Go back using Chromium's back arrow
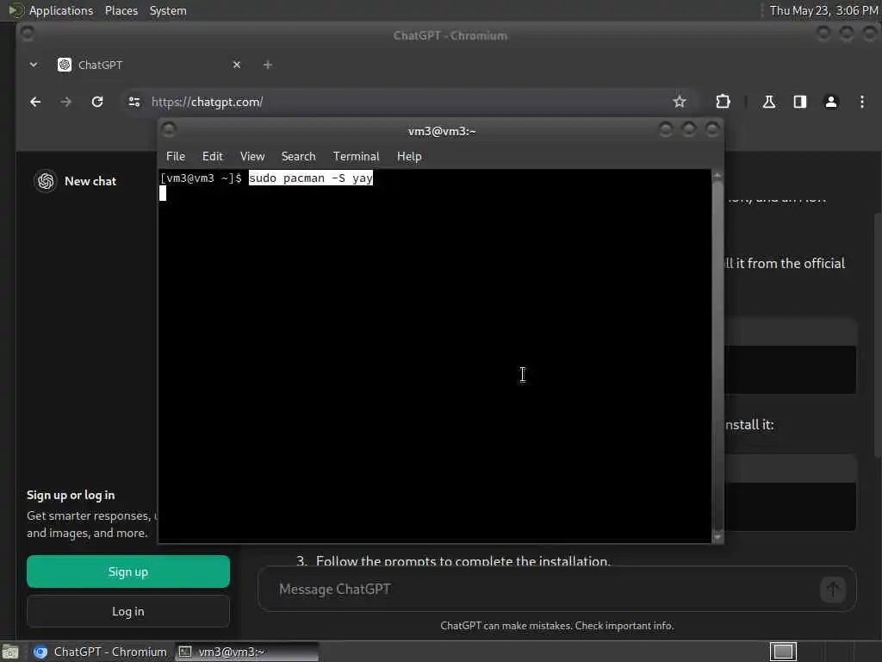This screenshot has width=882, height=662. pos(34,102)
